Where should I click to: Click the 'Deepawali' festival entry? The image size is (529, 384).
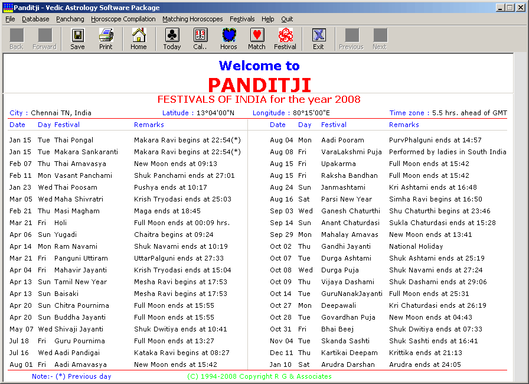[x=338, y=305]
